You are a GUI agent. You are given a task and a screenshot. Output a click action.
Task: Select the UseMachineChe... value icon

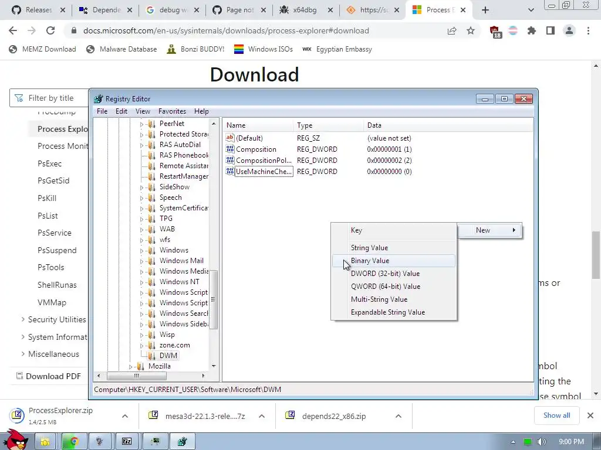click(x=230, y=171)
